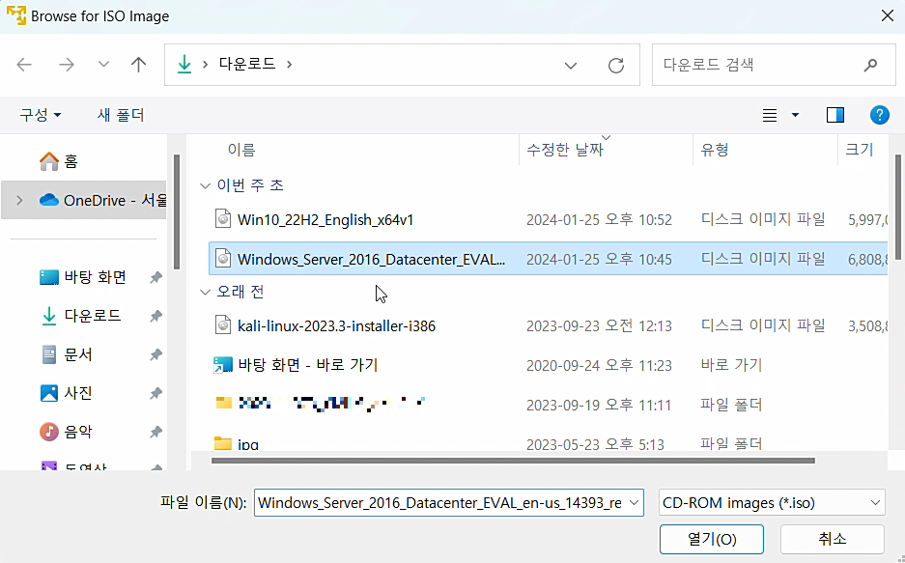Collapse the 오래 전 group

205,293
